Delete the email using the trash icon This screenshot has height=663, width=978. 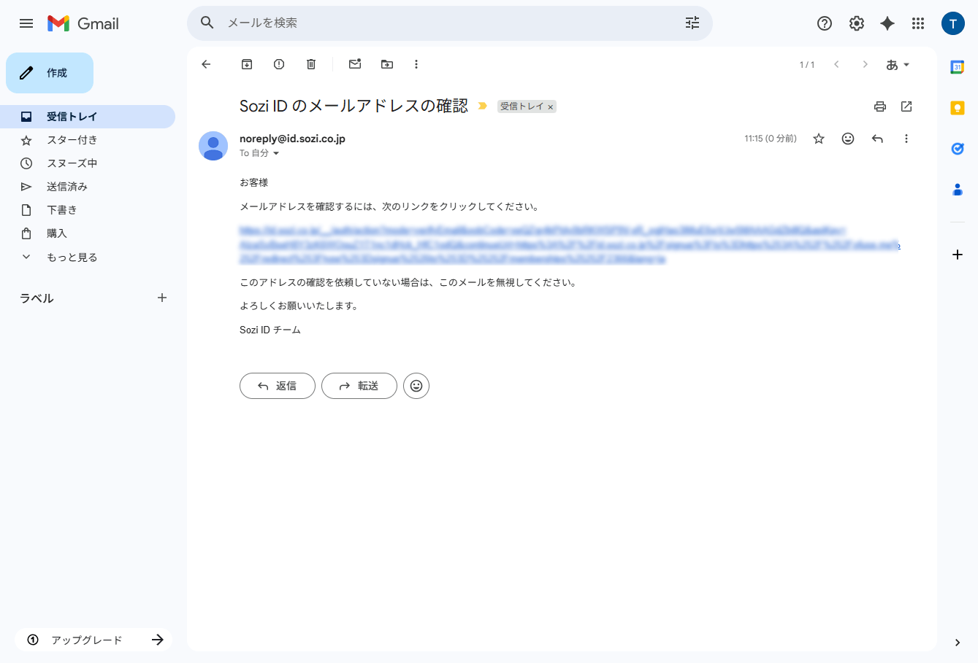pos(311,64)
